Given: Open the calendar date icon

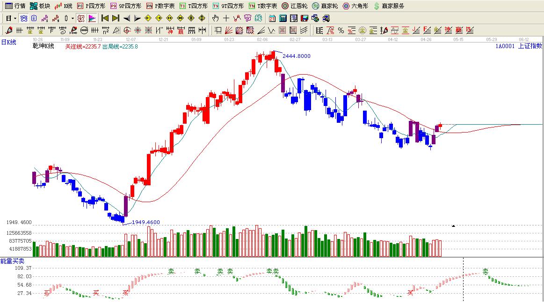Looking at the screenshot, I should (272, 18).
